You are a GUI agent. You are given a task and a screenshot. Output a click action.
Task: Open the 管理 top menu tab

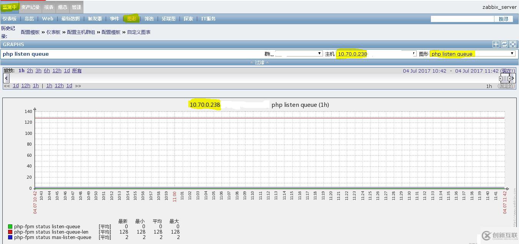(77, 7)
